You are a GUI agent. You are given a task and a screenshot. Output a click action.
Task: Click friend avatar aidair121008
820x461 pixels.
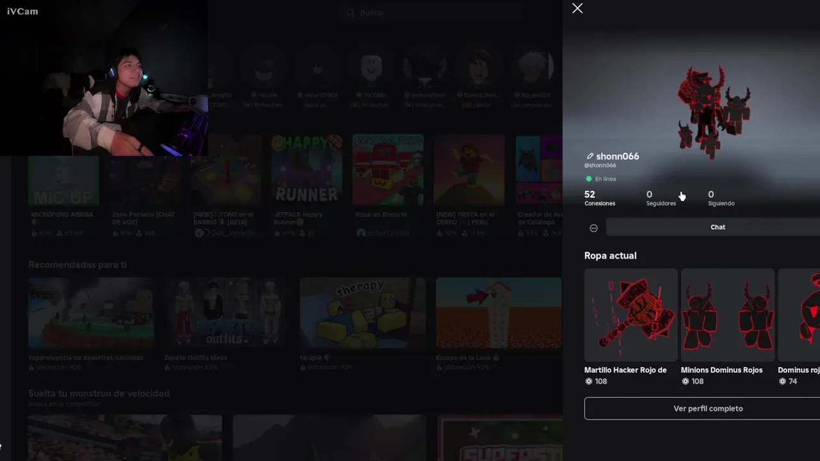[x=318, y=69]
